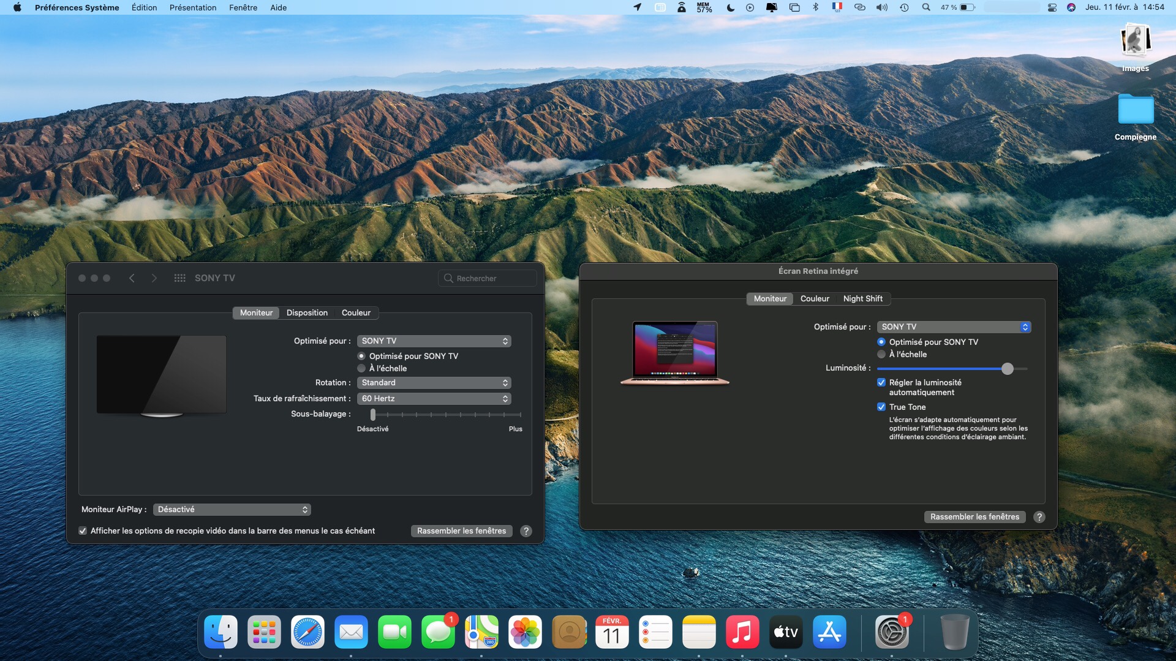Uncheck the True Tone checkbox

pyautogui.click(x=881, y=407)
